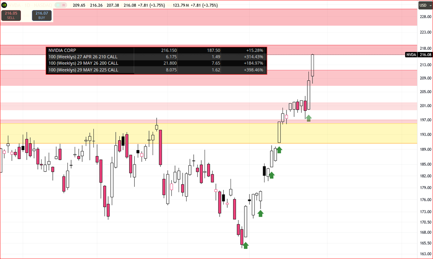Click the 216.150 price cell
This screenshot has width=433, height=259.
169,51
